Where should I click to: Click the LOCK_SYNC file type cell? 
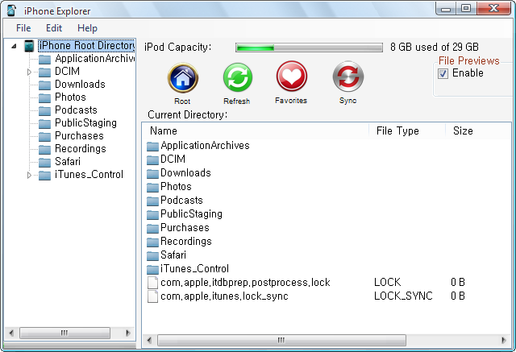[403, 296]
